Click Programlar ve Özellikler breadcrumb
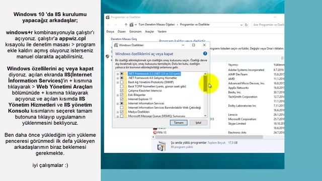The image size is (322, 181). (195, 25)
